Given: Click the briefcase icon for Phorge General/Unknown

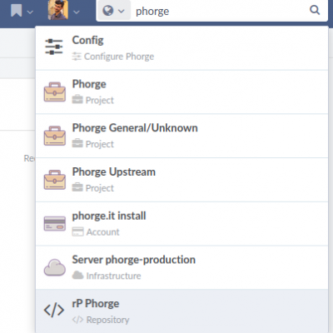Looking at the screenshot, I should click(x=55, y=136).
